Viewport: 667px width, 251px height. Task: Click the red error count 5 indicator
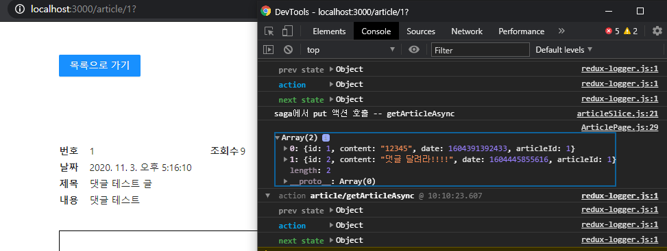[x=613, y=31]
